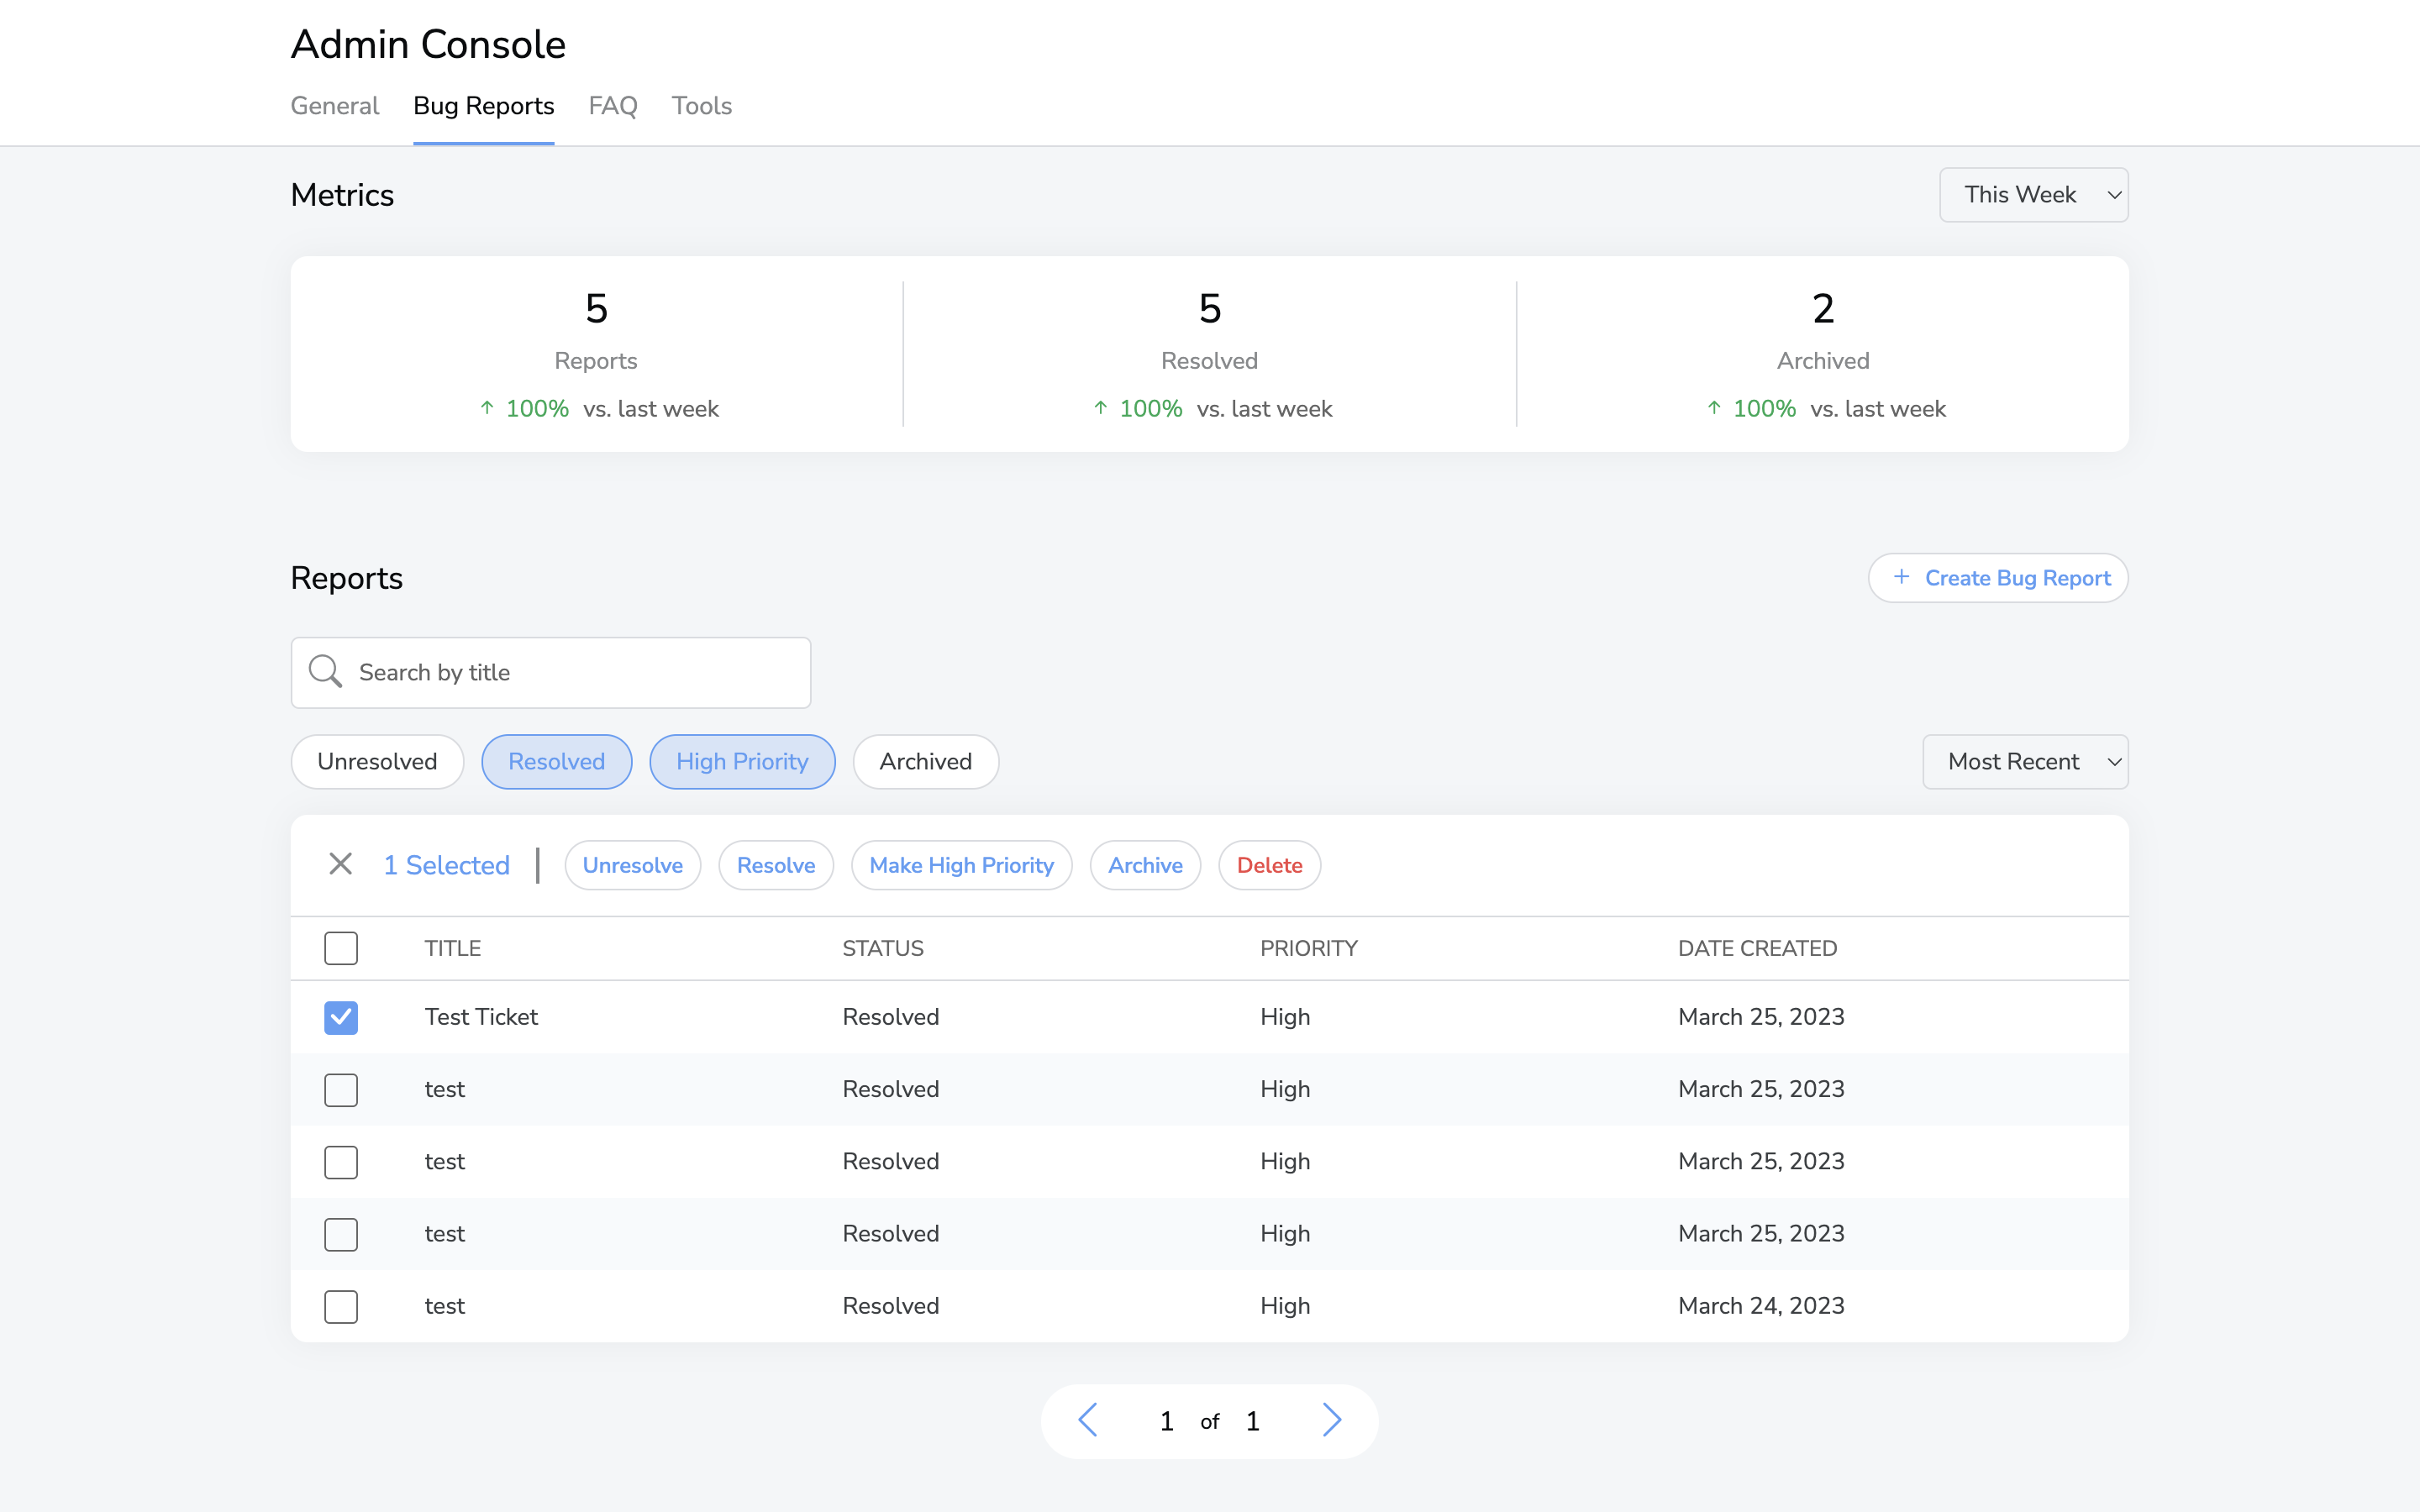
Task: Go to previous page arrow
Action: click(1088, 1420)
